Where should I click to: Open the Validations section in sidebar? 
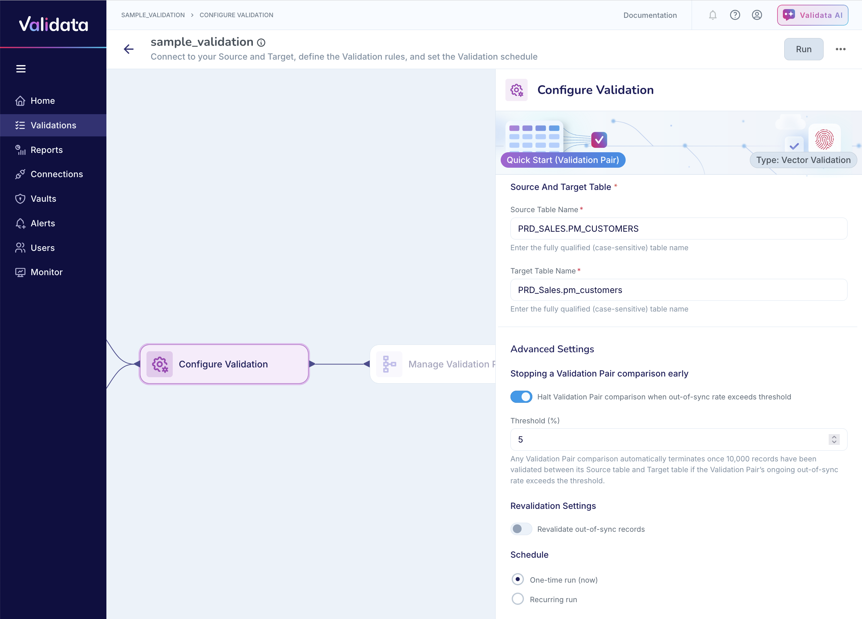(x=53, y=125)
